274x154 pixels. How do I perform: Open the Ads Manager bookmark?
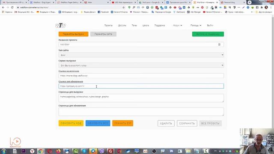pos(194,12)
